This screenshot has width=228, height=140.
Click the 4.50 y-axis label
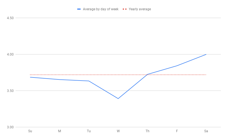pyautogui.click(x=10, y=18)
